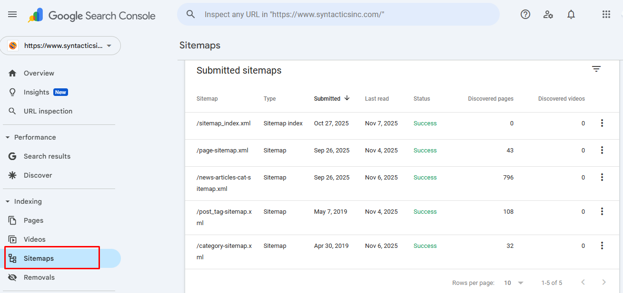Open the notifications bell

[x=571, y=14]
